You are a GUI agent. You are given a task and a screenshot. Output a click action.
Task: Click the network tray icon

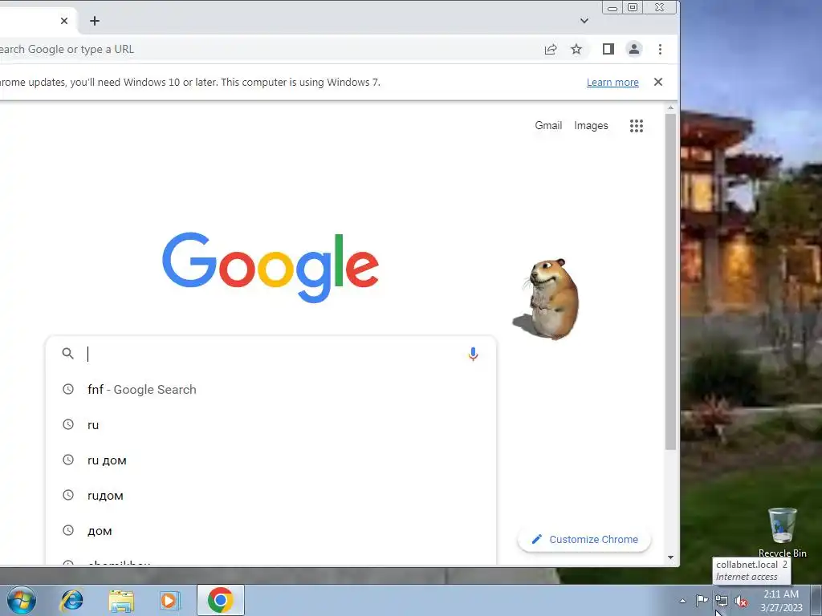coord(722,601)
